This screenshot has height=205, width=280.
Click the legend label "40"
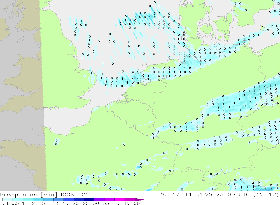116,203
